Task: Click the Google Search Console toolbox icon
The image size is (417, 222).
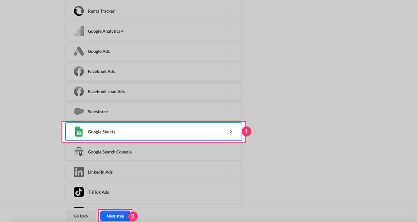Action: click(x=79, y=152)
